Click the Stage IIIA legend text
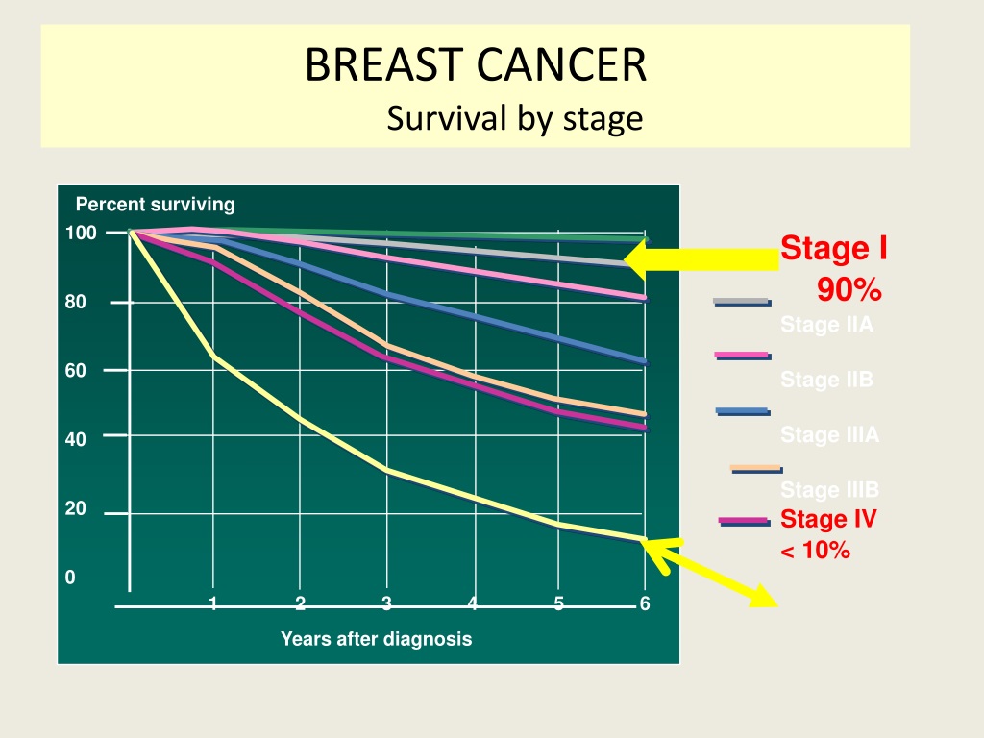 click(x=829, y=435)
